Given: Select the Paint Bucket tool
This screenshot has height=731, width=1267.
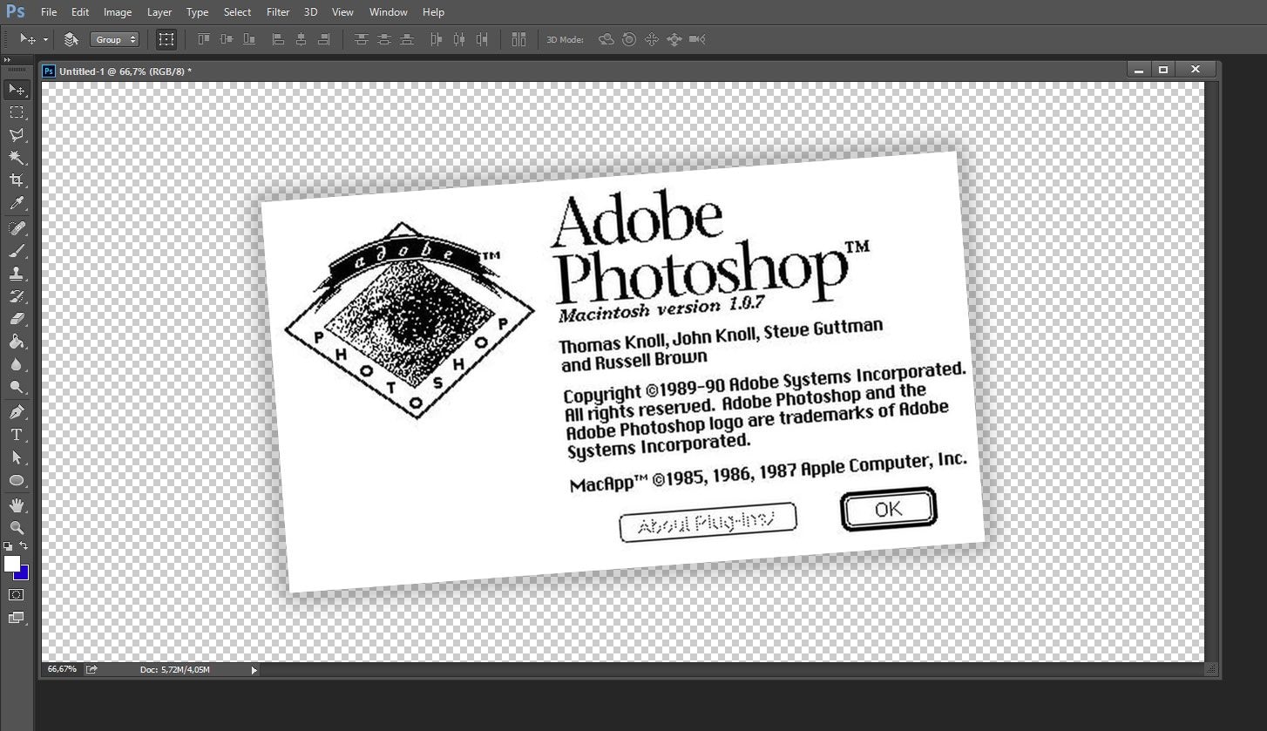Looking at the screenshot, I should point(17,342).
